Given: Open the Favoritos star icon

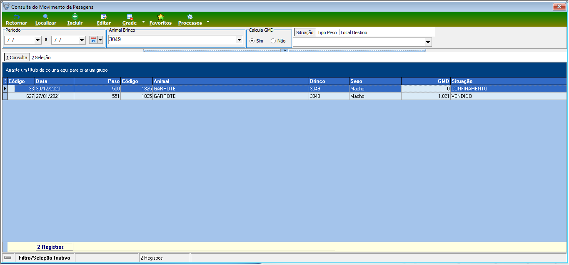Looking at the screenshot, I should 160,17.
